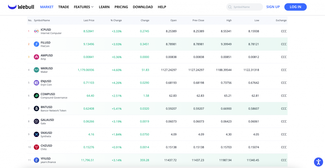Click YFIUSD last price 11,796.51
Screen dimensions: 325x168
(88, 160)
